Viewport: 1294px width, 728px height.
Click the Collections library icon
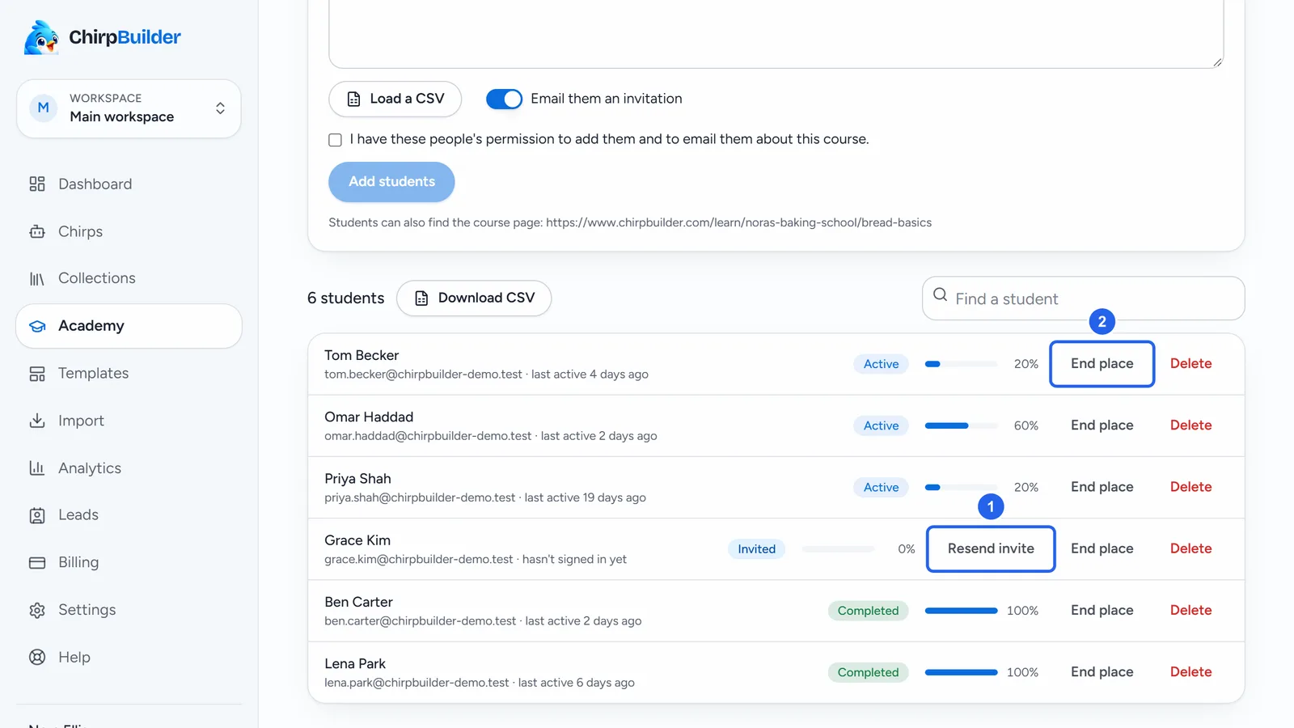(x=37, y=278)
